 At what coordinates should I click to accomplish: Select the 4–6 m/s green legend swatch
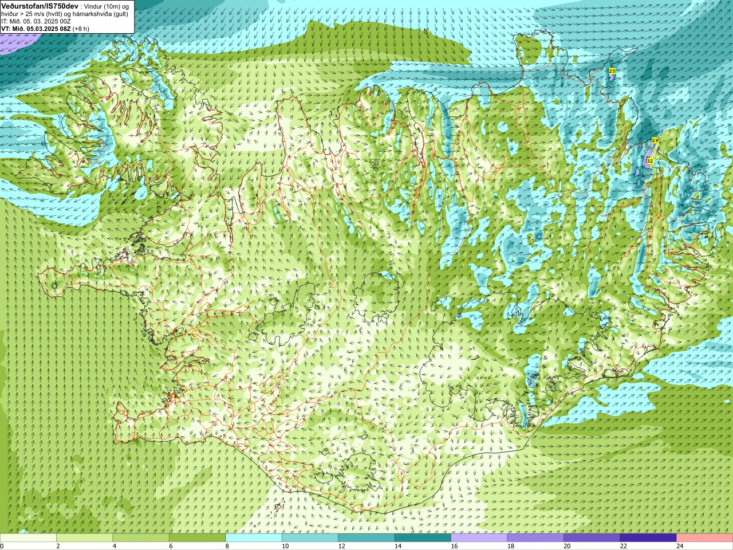[141, 539]
